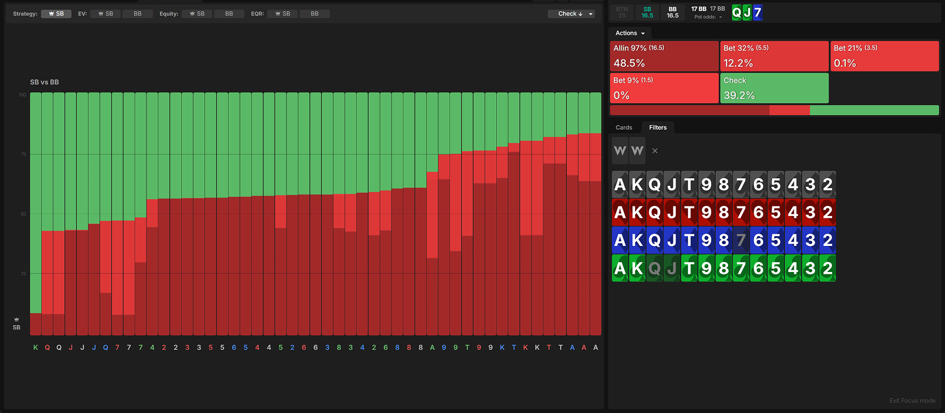Select the green ten of clubs card

pos(689,268)
